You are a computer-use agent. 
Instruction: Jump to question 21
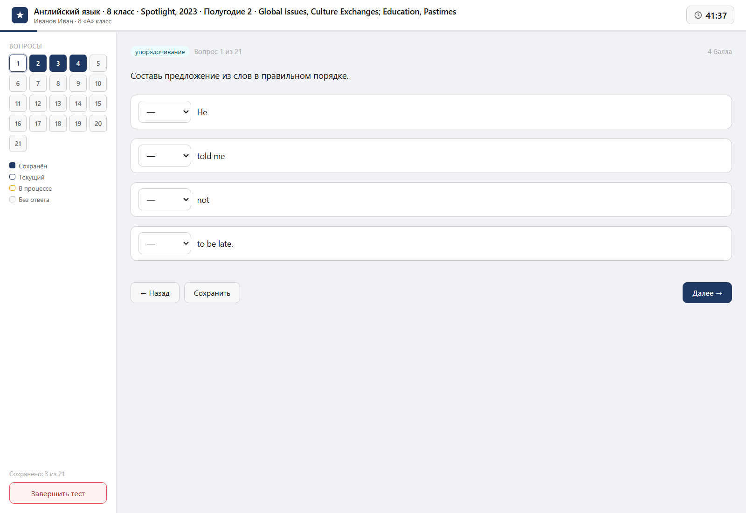[x=18, y=144]
